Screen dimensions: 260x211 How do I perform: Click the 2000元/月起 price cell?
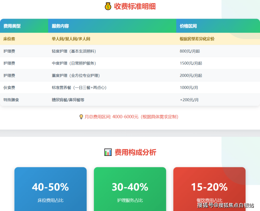click(x=191, y=76)
